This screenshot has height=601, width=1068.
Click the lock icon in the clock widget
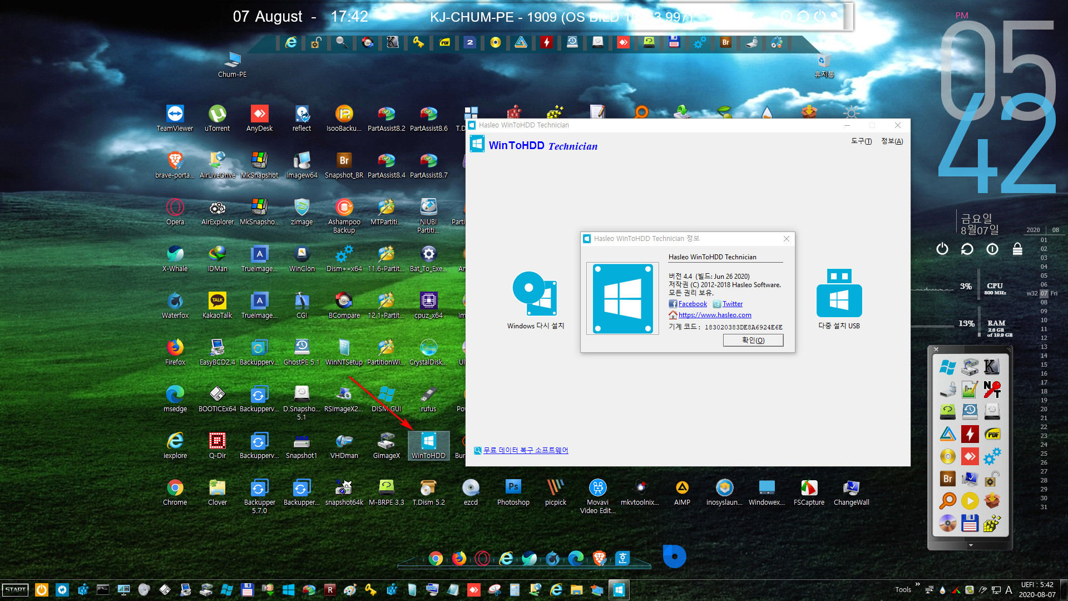tap(1017, 249)
